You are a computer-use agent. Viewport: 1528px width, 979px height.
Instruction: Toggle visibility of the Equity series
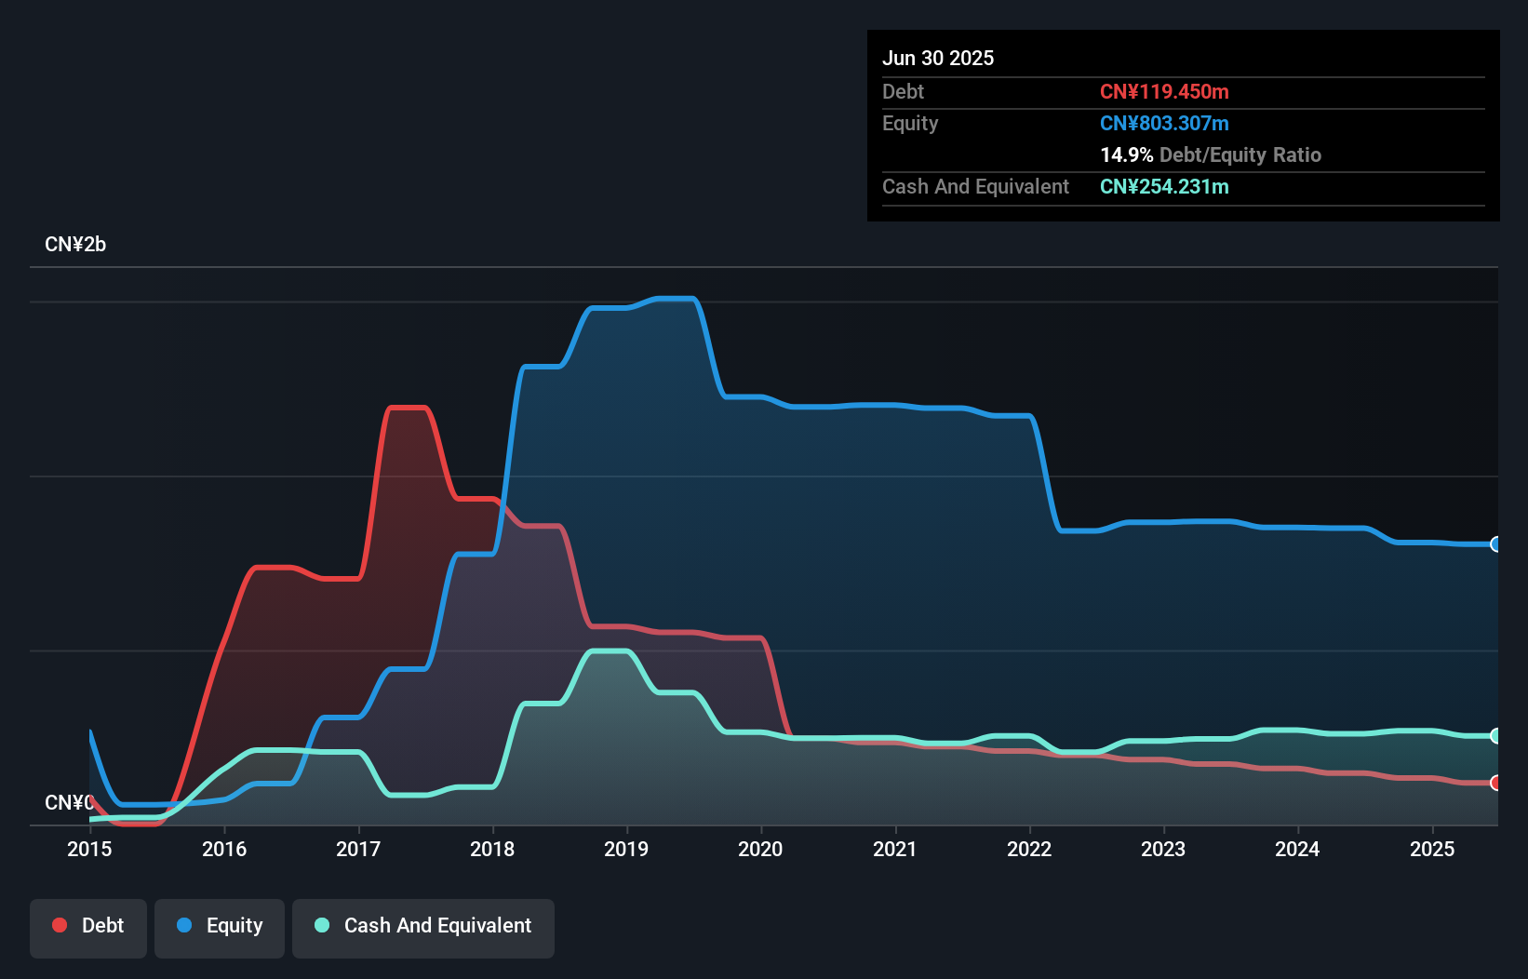[x=219, y=926]
